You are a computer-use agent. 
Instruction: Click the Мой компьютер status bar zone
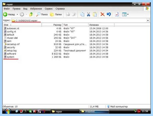tap(118, 107)
